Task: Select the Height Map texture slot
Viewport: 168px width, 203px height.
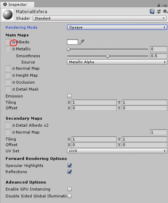Action: click(x=8, y=75)
